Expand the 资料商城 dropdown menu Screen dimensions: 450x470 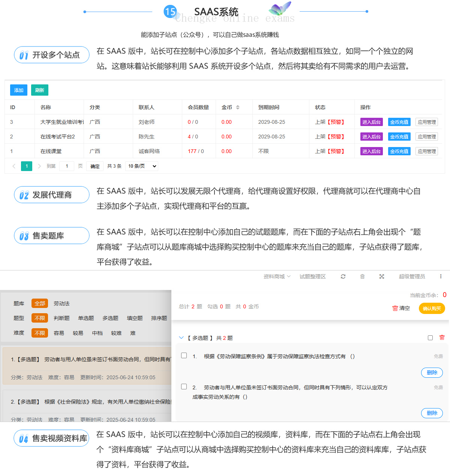click(x=277, y=276)
